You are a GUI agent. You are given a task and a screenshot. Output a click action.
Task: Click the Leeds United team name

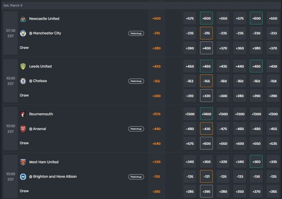(x=40, y=66)
